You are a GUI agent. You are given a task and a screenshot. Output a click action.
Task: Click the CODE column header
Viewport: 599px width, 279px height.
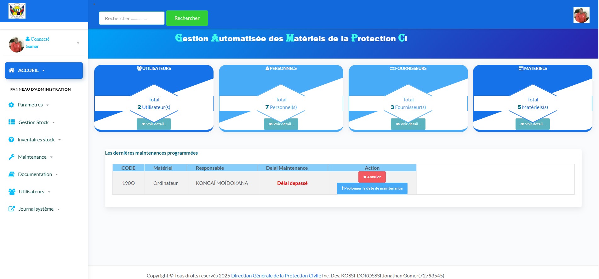[x=128, y=168]
